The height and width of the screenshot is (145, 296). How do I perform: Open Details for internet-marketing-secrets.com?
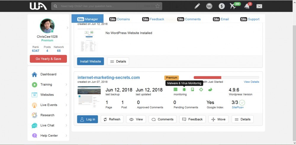(x=243, y=119)
